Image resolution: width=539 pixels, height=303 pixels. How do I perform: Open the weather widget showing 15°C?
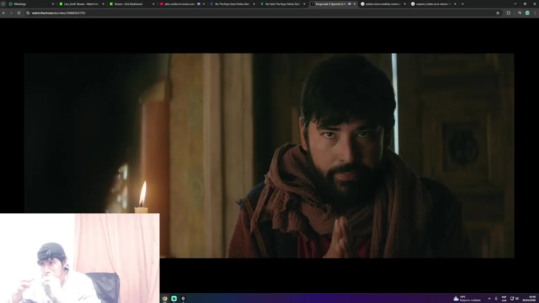(x=467, y=298)
